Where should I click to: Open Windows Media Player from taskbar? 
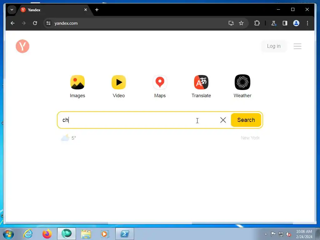pyautogui.click(x=105, y=234)
